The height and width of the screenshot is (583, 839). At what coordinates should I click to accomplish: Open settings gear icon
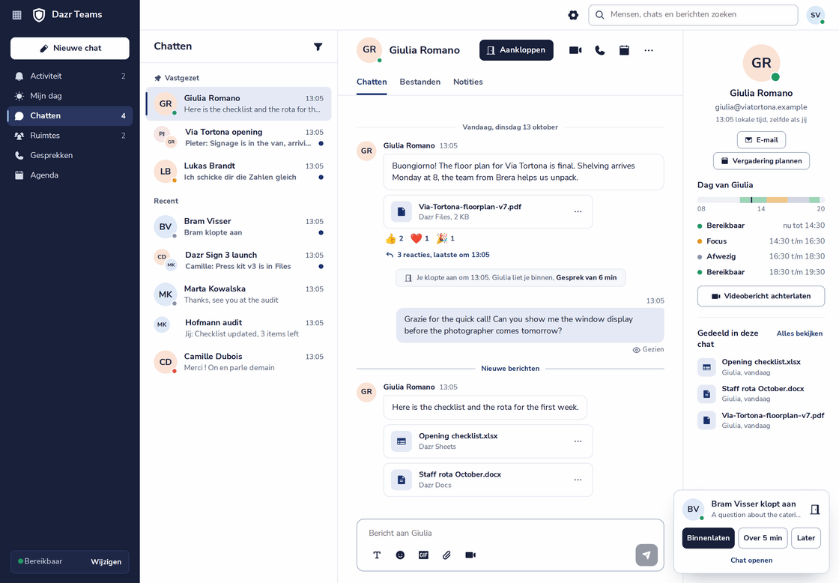click(x=573, y=15)
